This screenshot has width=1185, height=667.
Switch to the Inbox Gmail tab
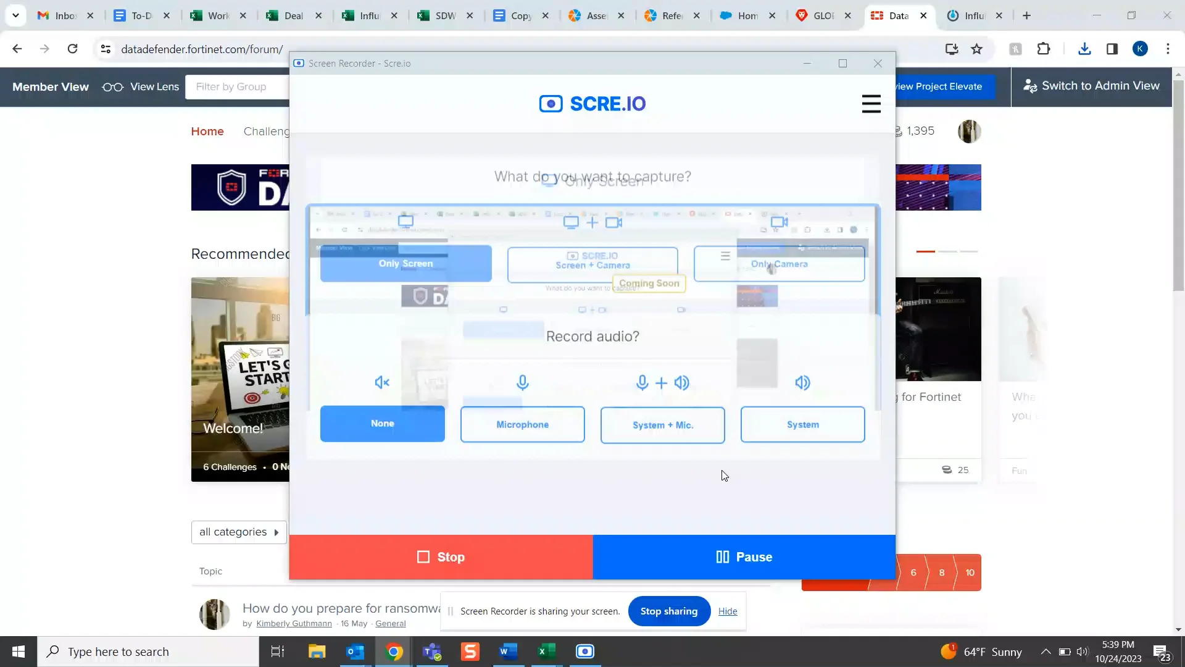click(x=57, y=15)
